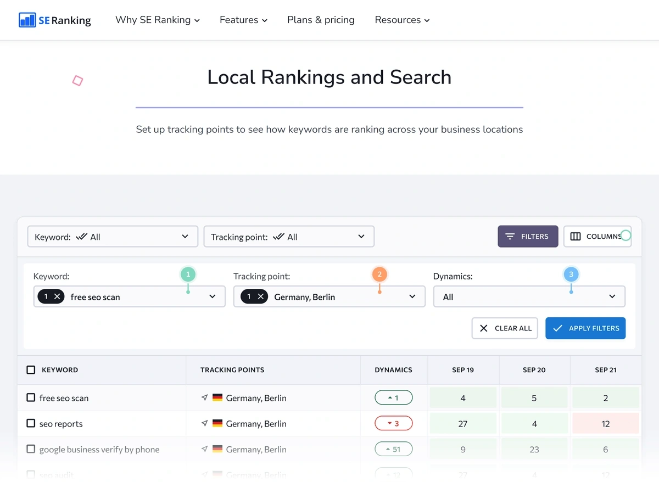Click the SE Ranking logo icon
659x482 pixels.
click(x=27, y=20)
